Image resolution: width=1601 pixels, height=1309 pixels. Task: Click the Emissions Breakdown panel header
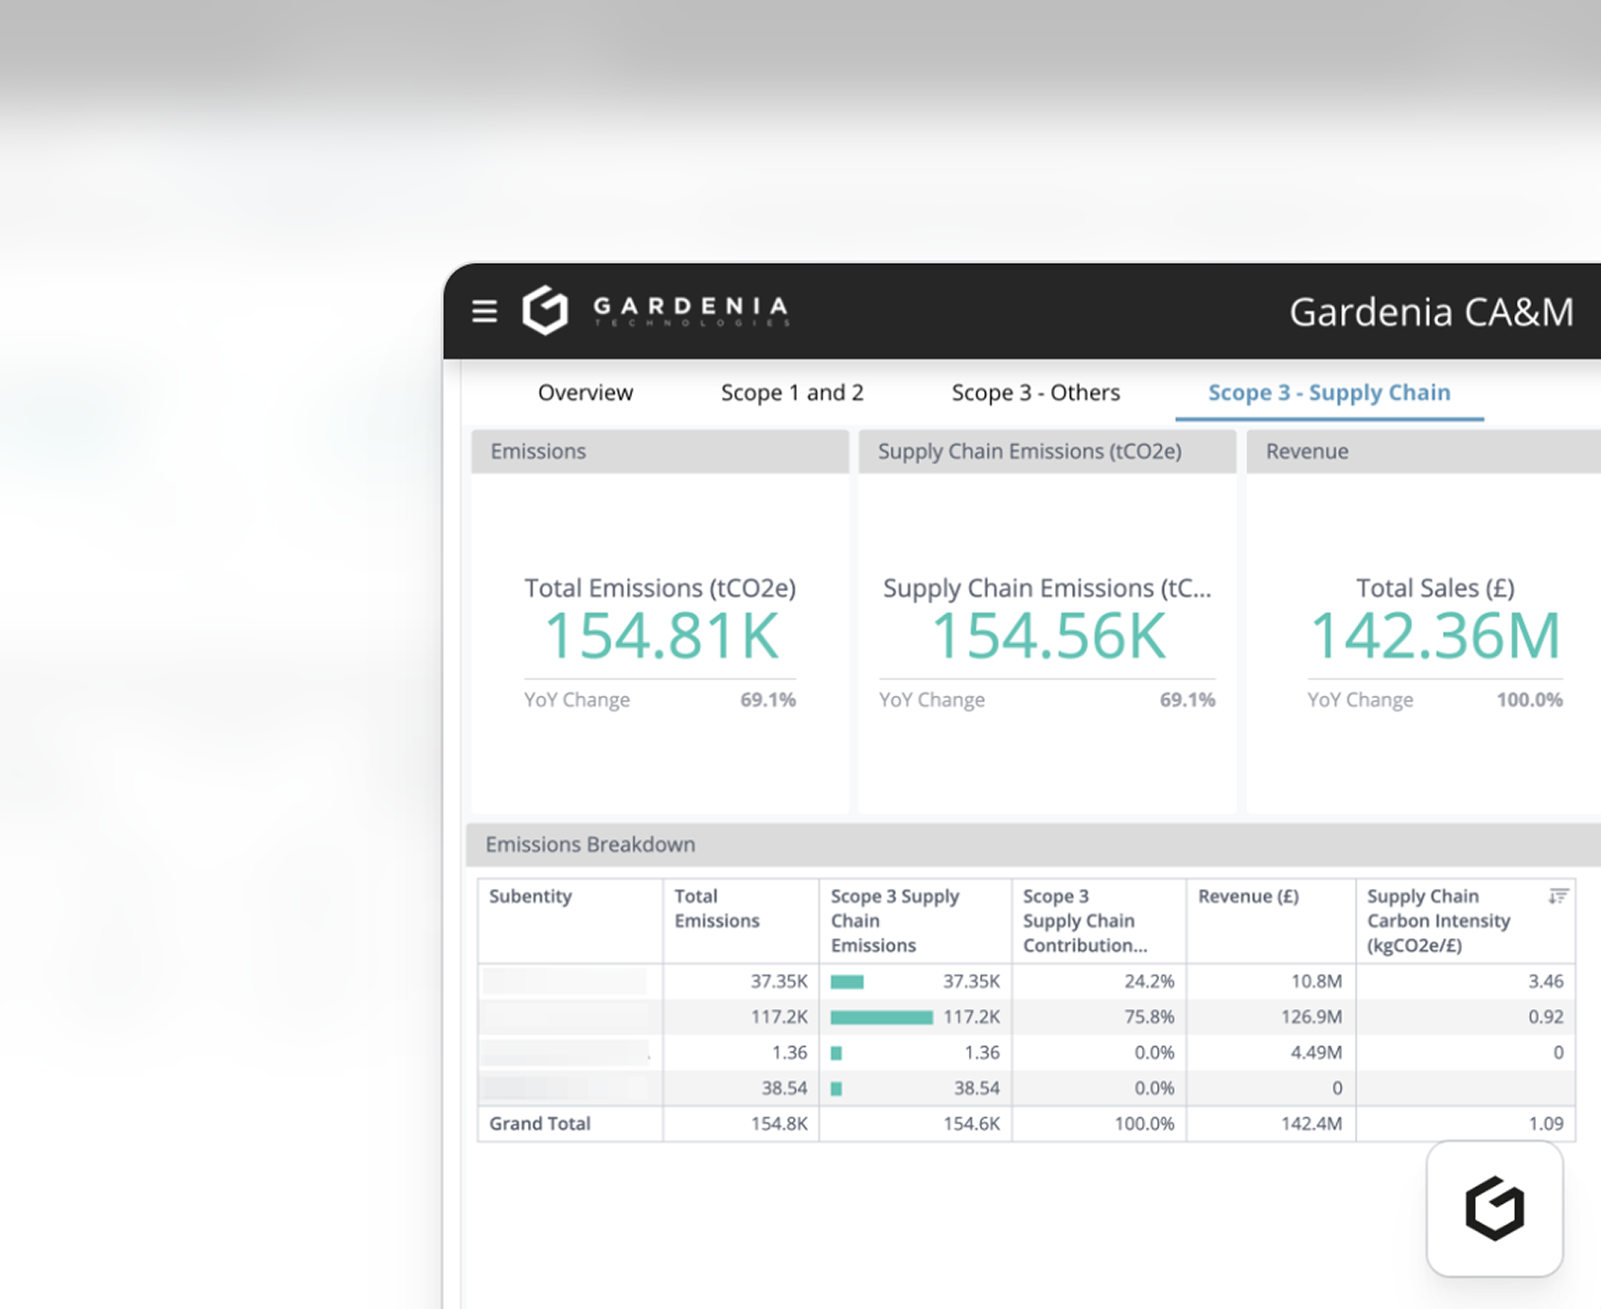click(1033, 845)
